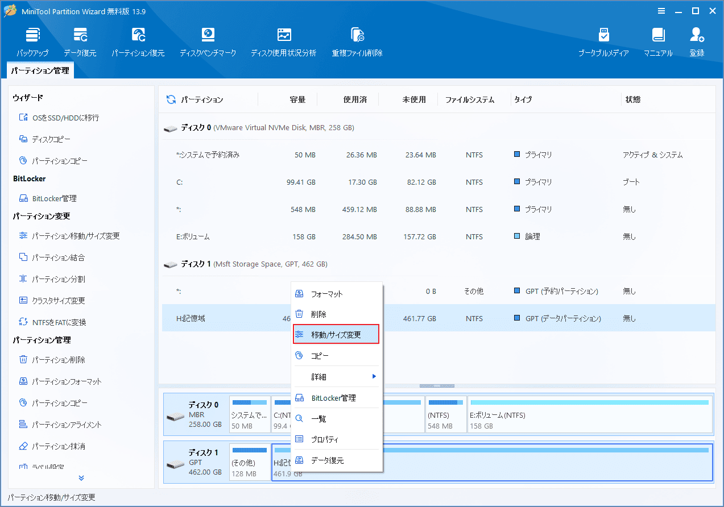The width and height of the screenshot is (724, 507).
Task: Choose コピー in the context menu
Action: tap(337, 356)
